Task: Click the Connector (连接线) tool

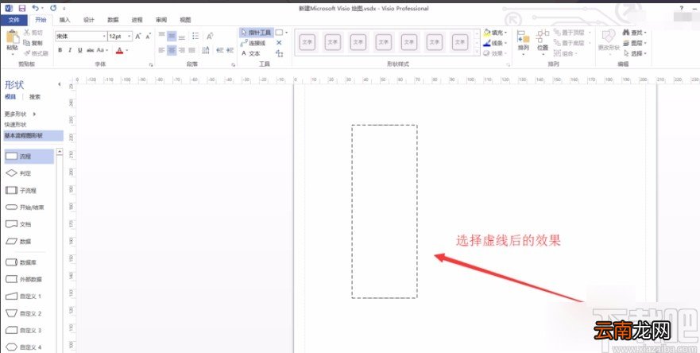Action: (253, 43)
